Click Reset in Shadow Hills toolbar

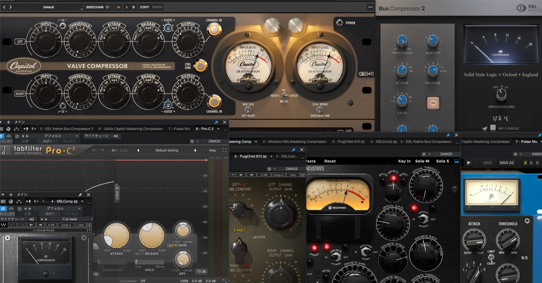click(x=330, y=161)
